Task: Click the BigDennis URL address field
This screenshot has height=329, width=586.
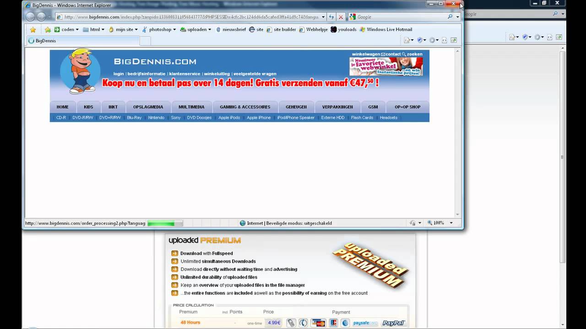Action: tap(191, 17)
